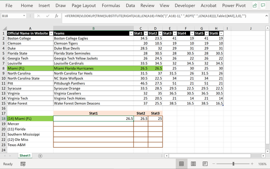270x169 pixels.
Task: Click the Share icon in ribbon
Action: 255,5
